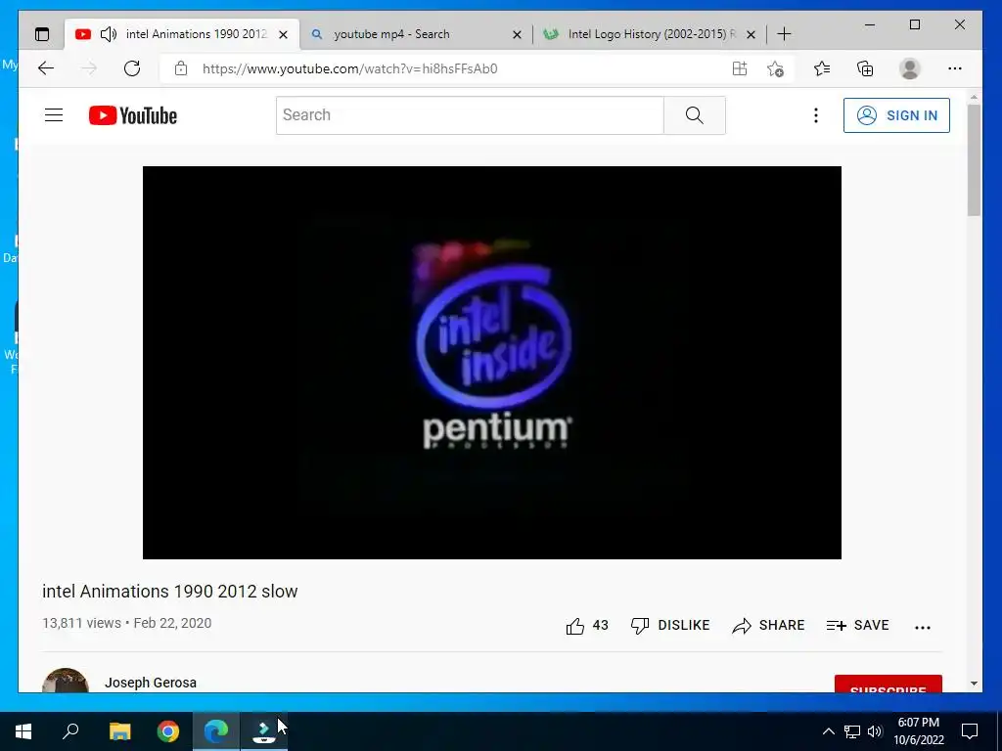
Task: Switch to youtube mp4 - Search tab
Action: point(391,34)
